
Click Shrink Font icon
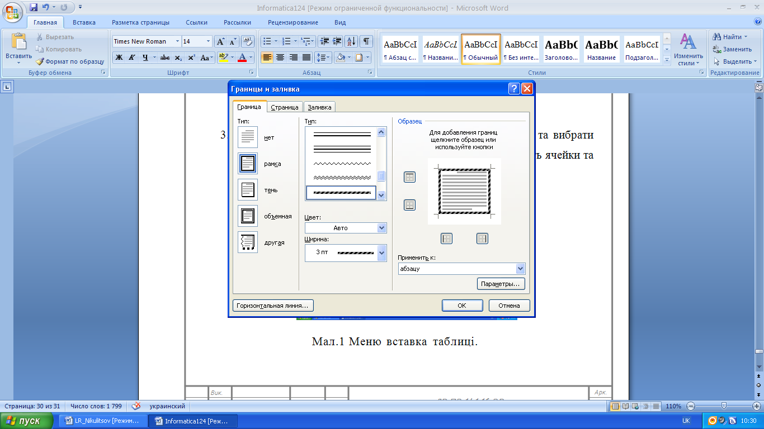(233, 41)
